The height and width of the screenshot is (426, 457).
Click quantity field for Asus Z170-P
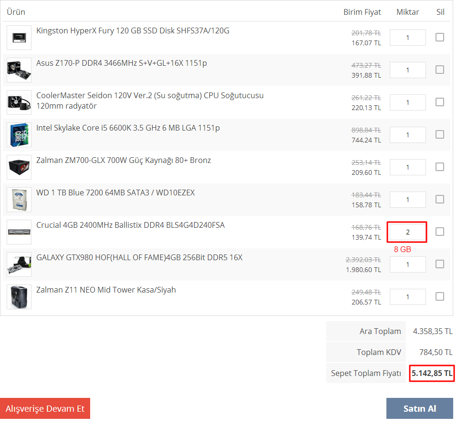(x=408, y=70)
